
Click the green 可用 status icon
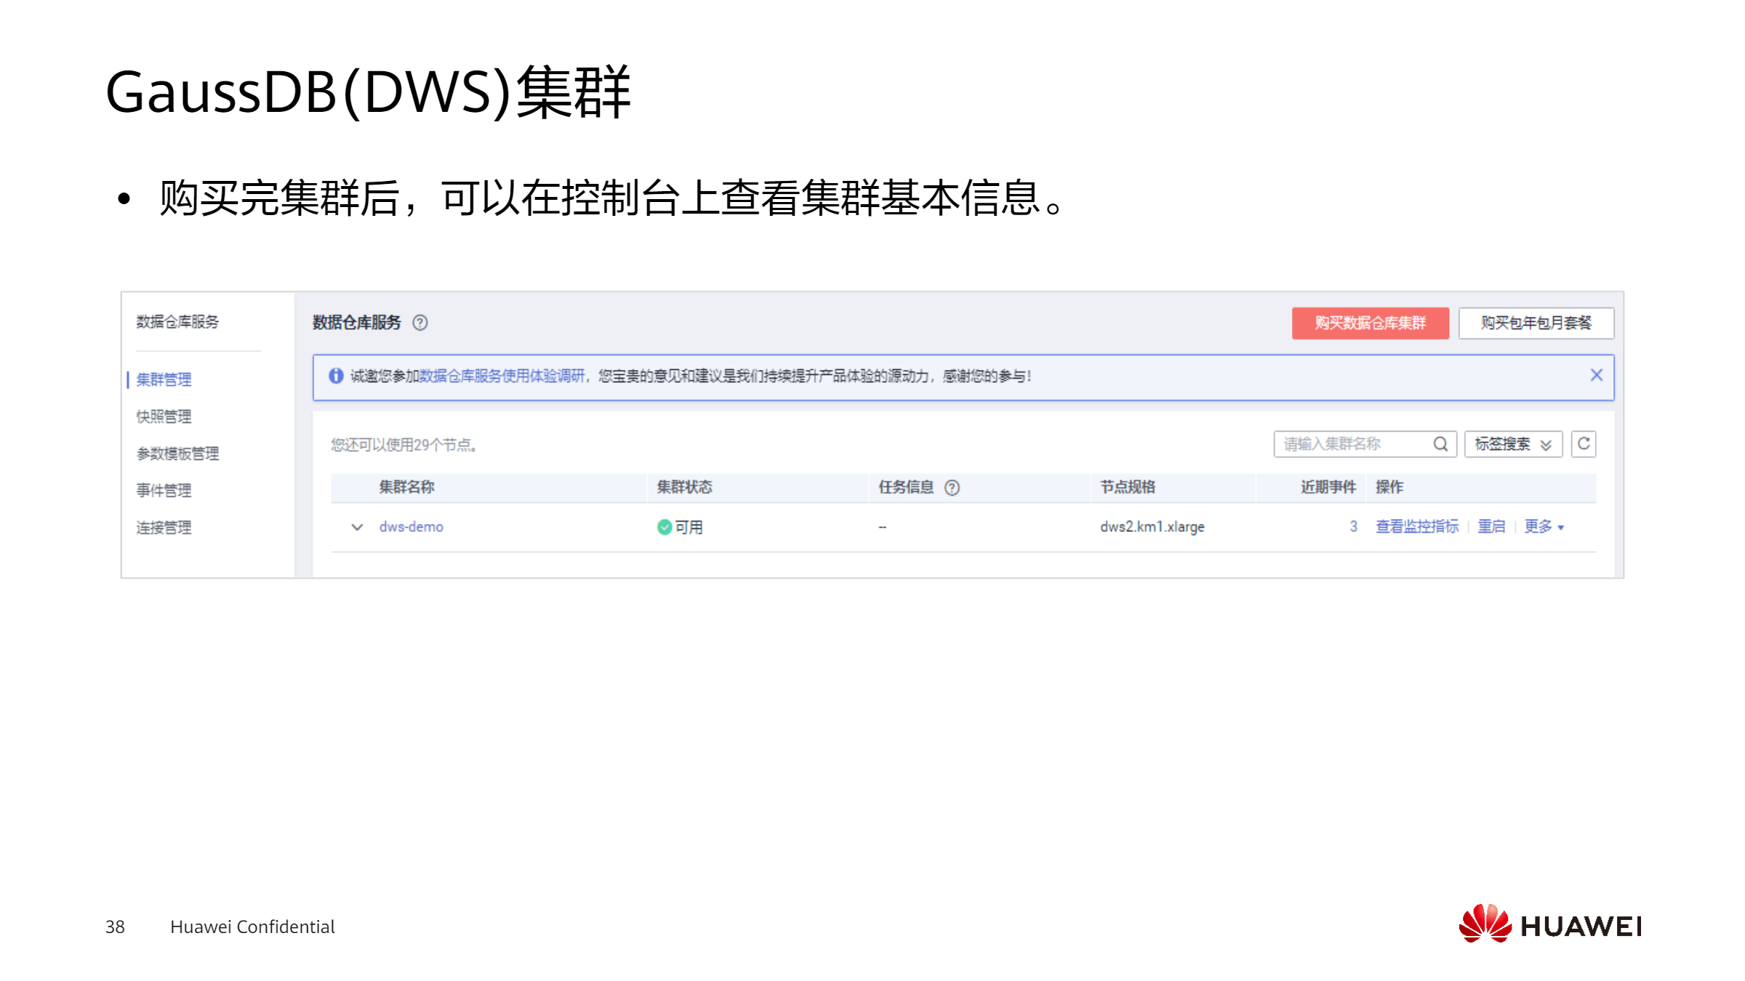coord(664,527)
